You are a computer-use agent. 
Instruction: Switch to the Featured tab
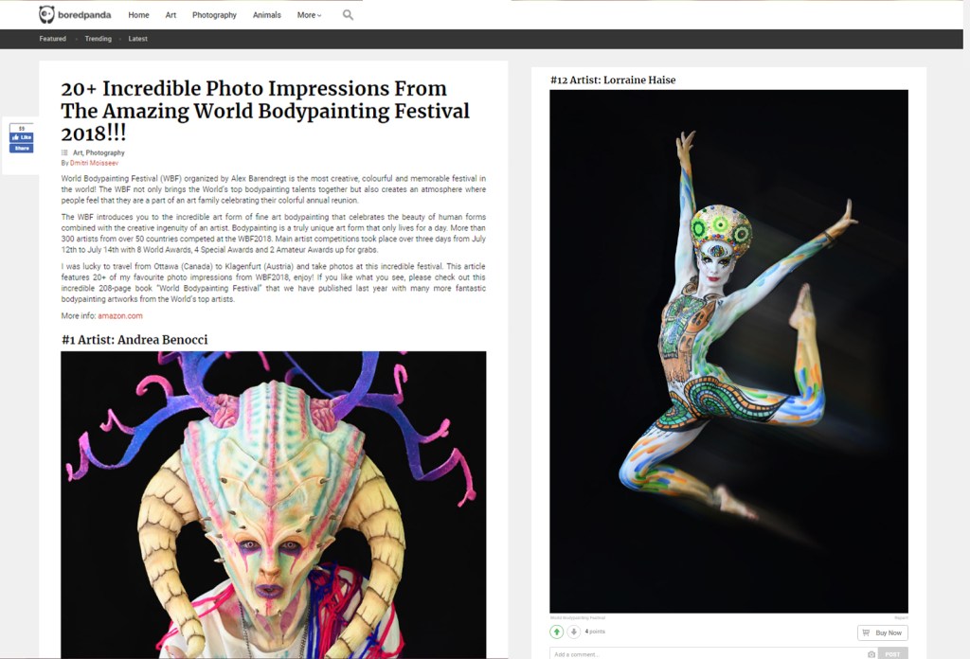[x=53, y=39]
